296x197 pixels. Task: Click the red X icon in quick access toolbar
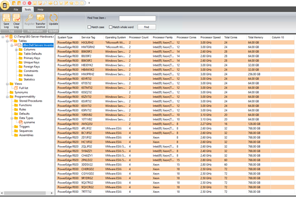point(29,3)
